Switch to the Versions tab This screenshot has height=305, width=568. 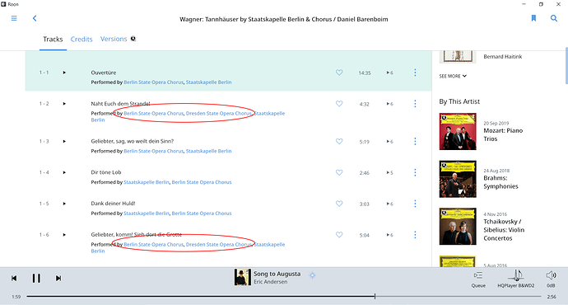[x=114, y=39]
